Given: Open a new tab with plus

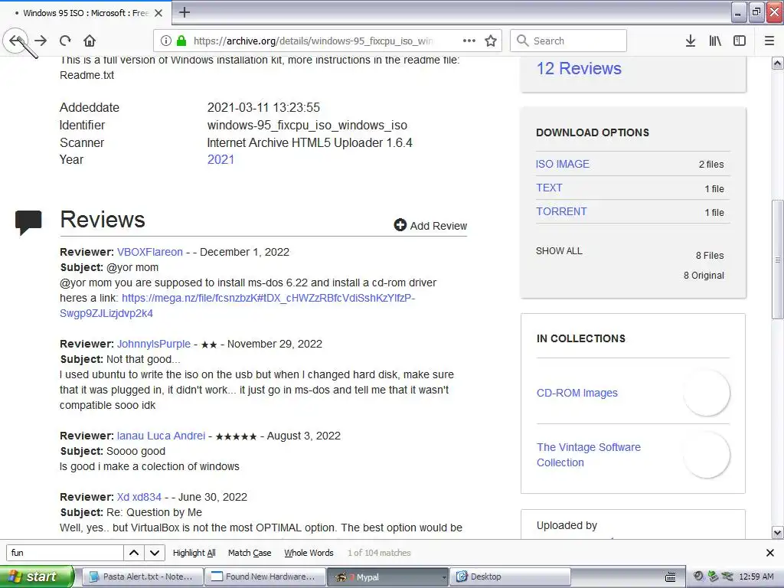Looking at the screenshot, I should [x=184, y=12].
